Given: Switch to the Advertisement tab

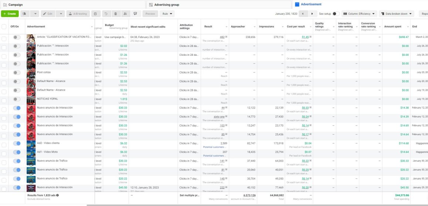Looking at the screenshot, I should pos(360,4).
